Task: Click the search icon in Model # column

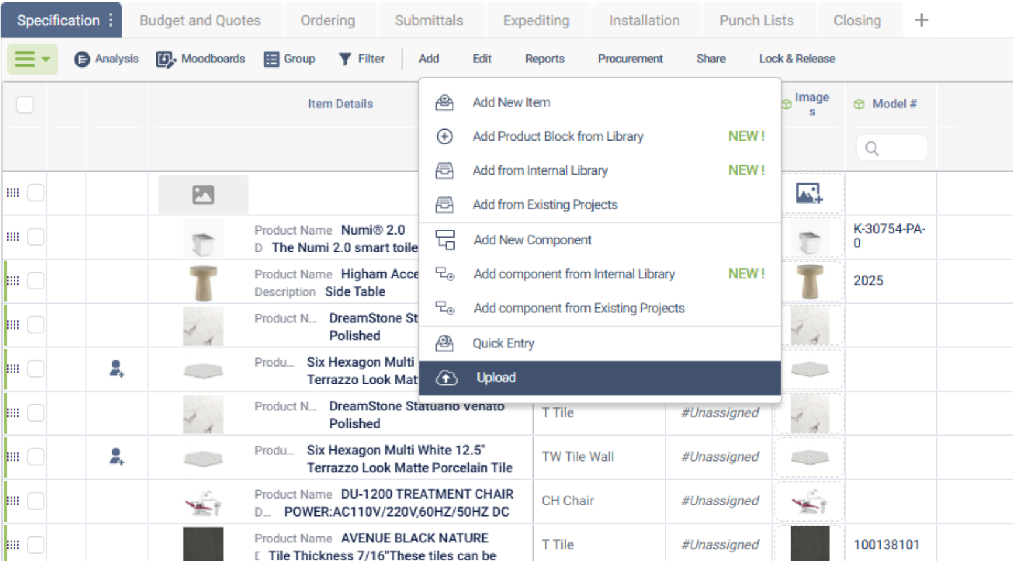Action: (x=872, y=149)
